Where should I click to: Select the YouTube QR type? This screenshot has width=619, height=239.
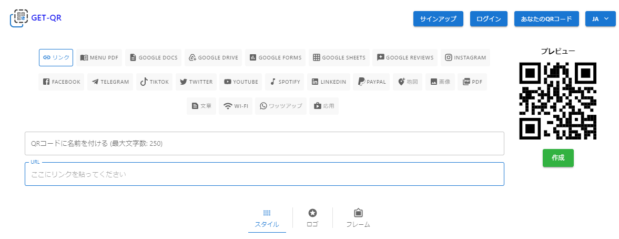[x=241, y=82]
